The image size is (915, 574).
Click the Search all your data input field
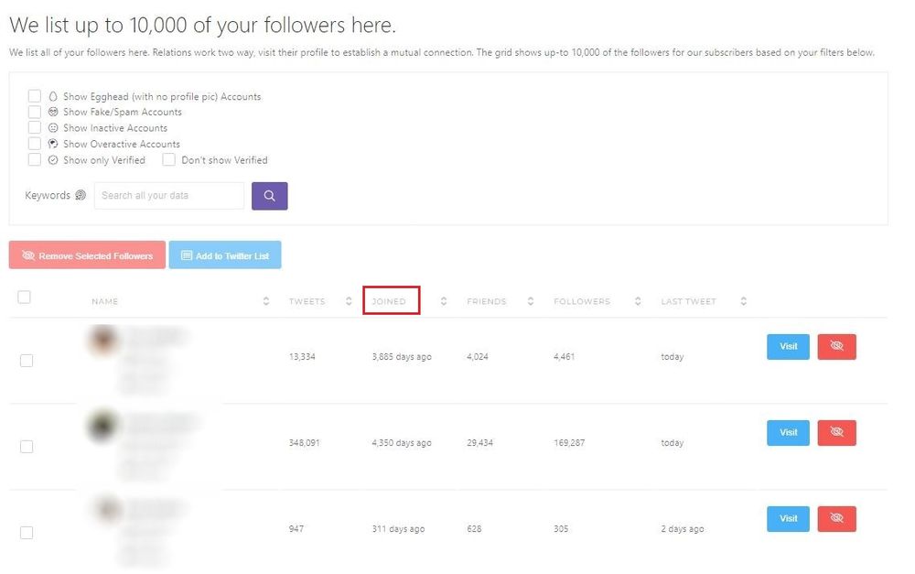pyautogui.click(x=168, y=196)
